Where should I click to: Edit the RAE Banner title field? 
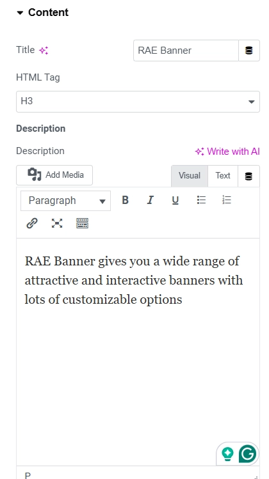point(186,51)
